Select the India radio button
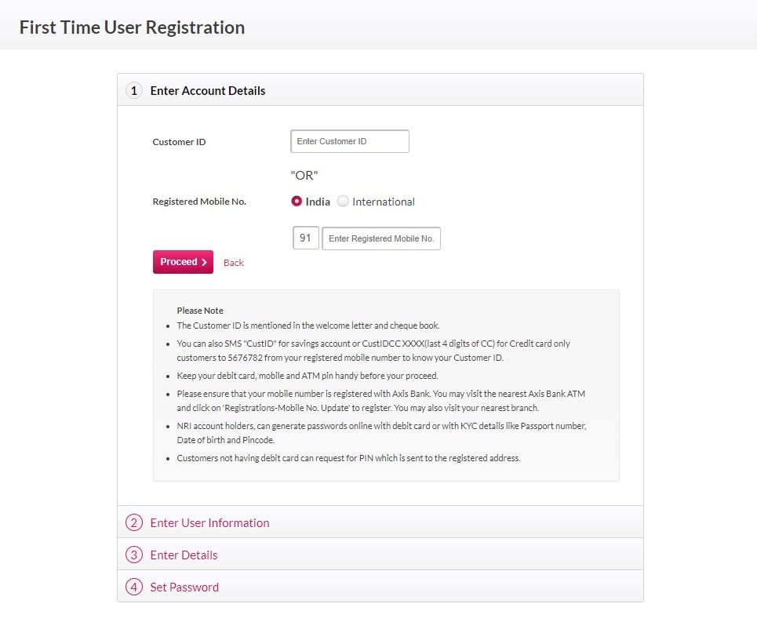757x622 pixels. click(297, 202)
